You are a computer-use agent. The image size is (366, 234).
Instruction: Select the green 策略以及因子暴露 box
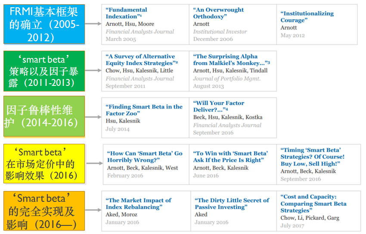click(x=44, y=70)
